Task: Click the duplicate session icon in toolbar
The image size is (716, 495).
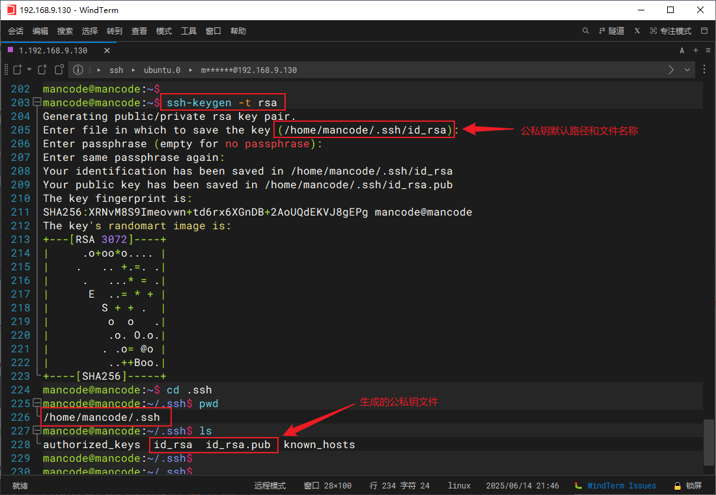Action: [59, 70]
